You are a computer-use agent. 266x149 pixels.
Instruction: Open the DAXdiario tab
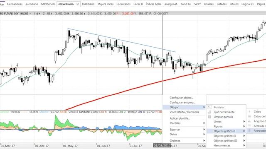tap(88, 4)
